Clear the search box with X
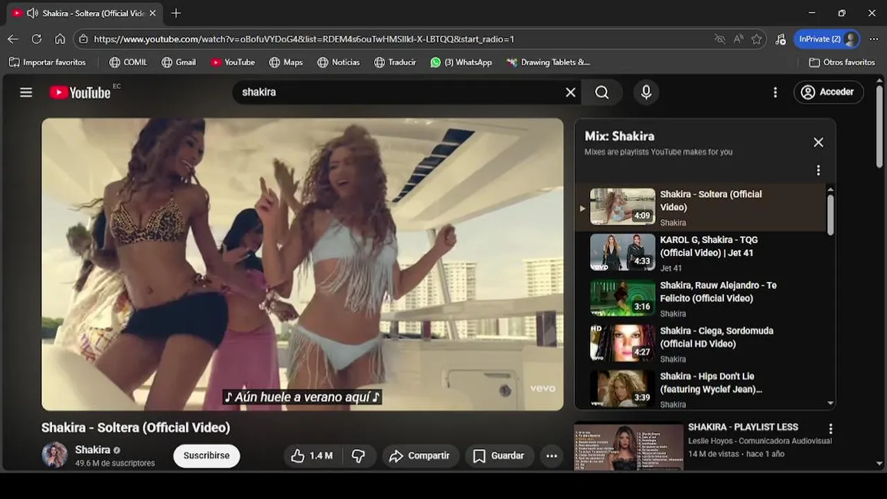The height and width of the screenshot is (499, 887). coord(570,92)
